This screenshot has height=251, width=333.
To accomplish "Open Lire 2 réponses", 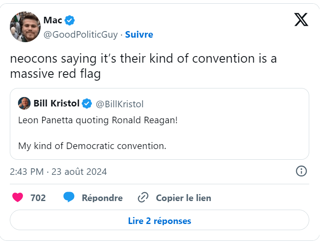I will [160, 221].
